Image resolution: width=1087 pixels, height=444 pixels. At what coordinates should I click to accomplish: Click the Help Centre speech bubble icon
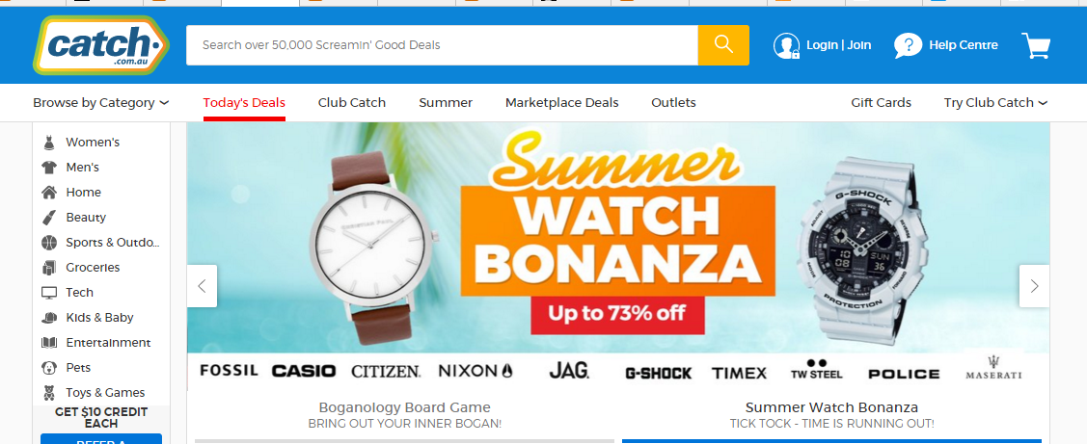908,45
